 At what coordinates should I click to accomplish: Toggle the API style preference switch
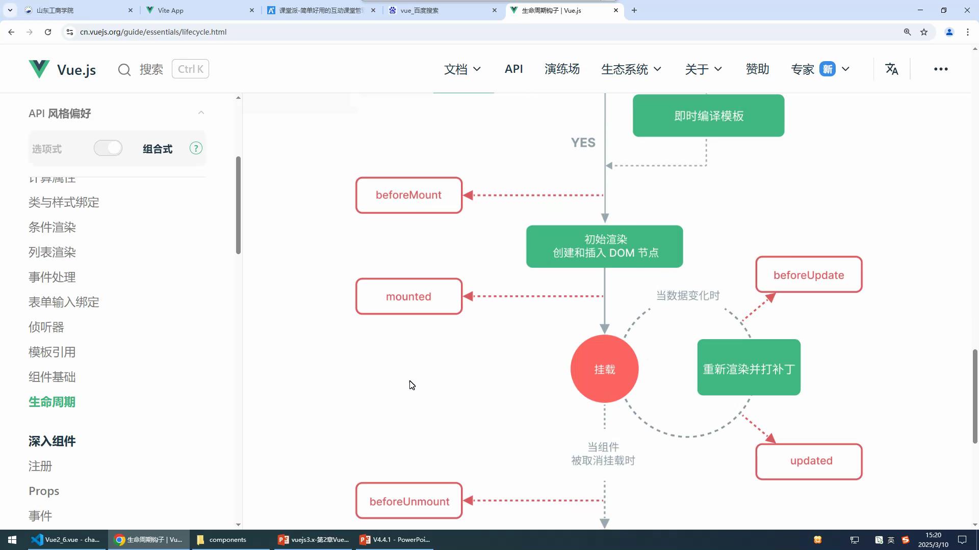pos(108,148)
